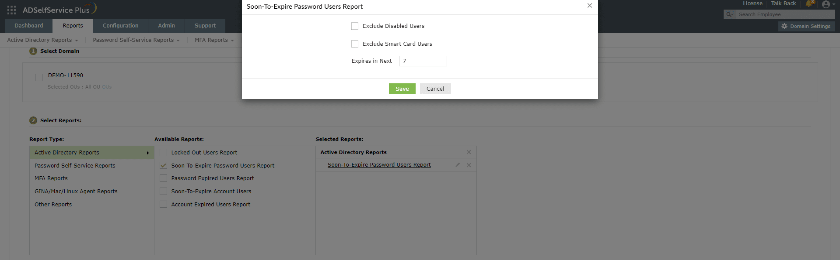This screenshot has width=840, height=260.
Task: Open Password Self-Service Reports dropdown
Action: tap(136, 40)
